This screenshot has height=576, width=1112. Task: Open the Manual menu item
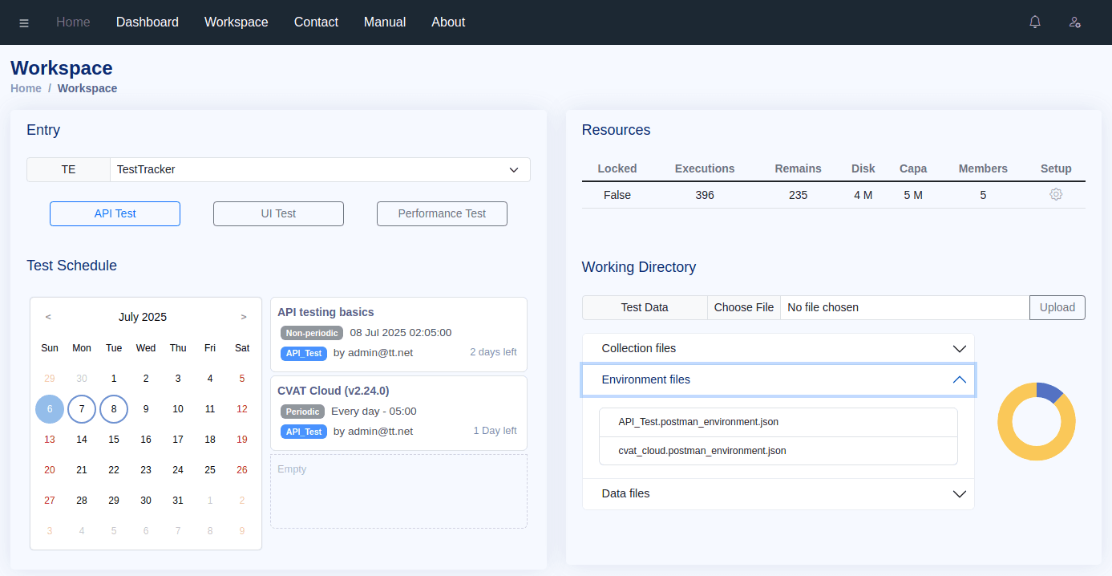coord(385,22)
